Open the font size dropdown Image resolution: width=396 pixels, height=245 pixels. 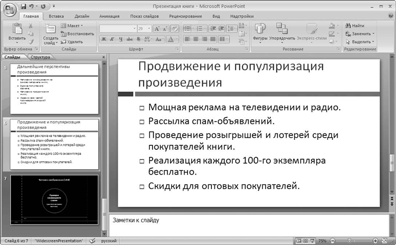point(148,29)
